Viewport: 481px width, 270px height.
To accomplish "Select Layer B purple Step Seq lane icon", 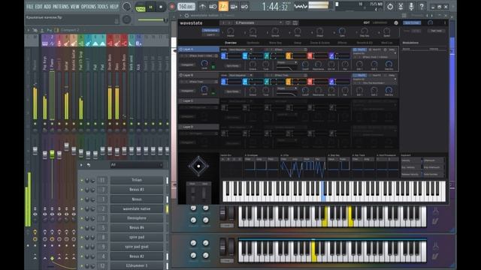I will 331,82.
